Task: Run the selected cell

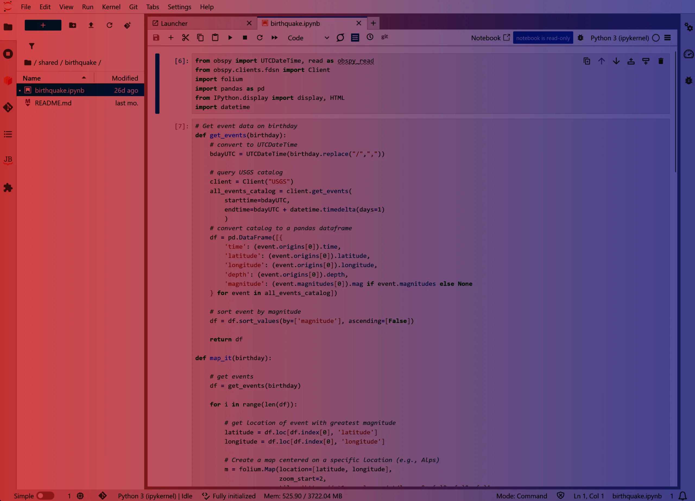Action: pyautogui.click(x=230, y=38)
